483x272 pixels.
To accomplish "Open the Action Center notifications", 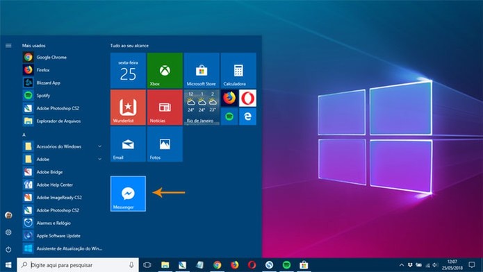I will pos(472,265).
